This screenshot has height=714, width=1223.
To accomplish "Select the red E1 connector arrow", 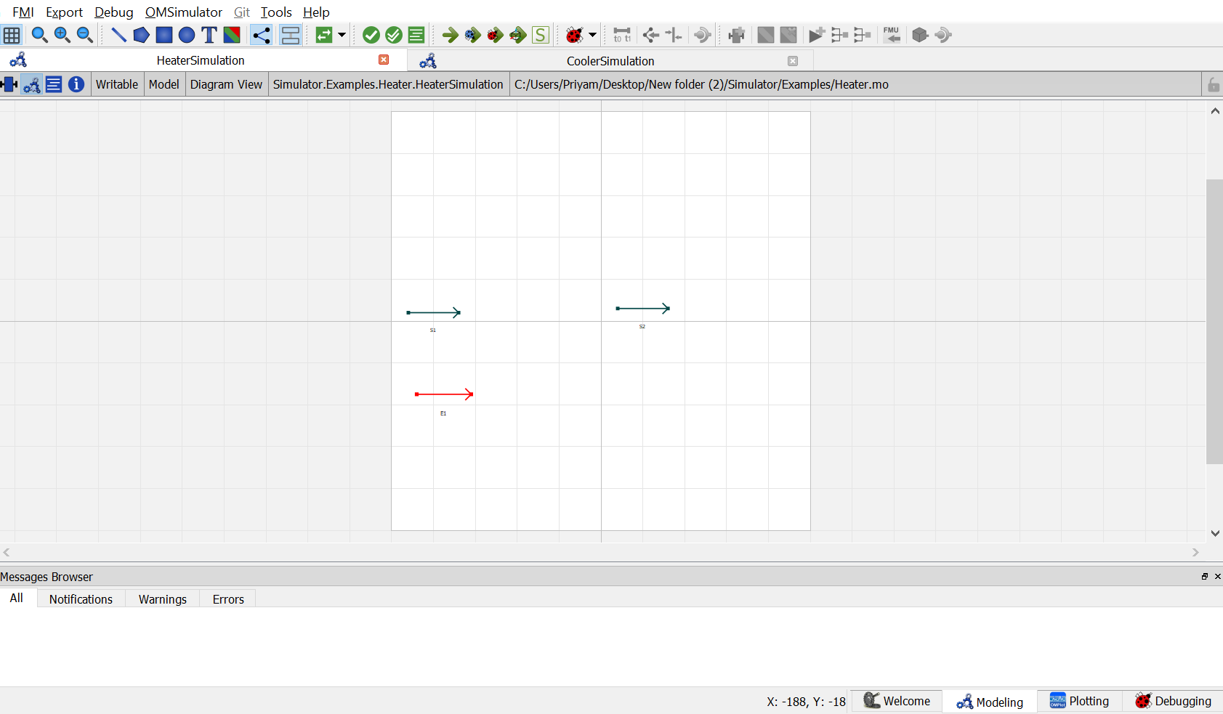I will tap(444, 394).
